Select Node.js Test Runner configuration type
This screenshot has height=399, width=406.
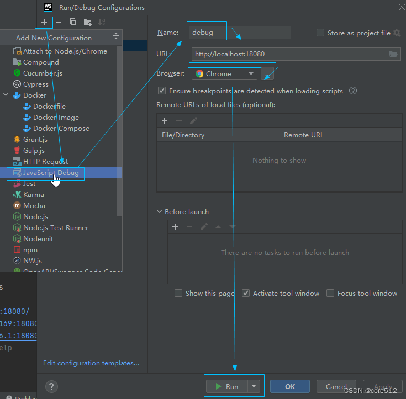(x=51, y=228)
